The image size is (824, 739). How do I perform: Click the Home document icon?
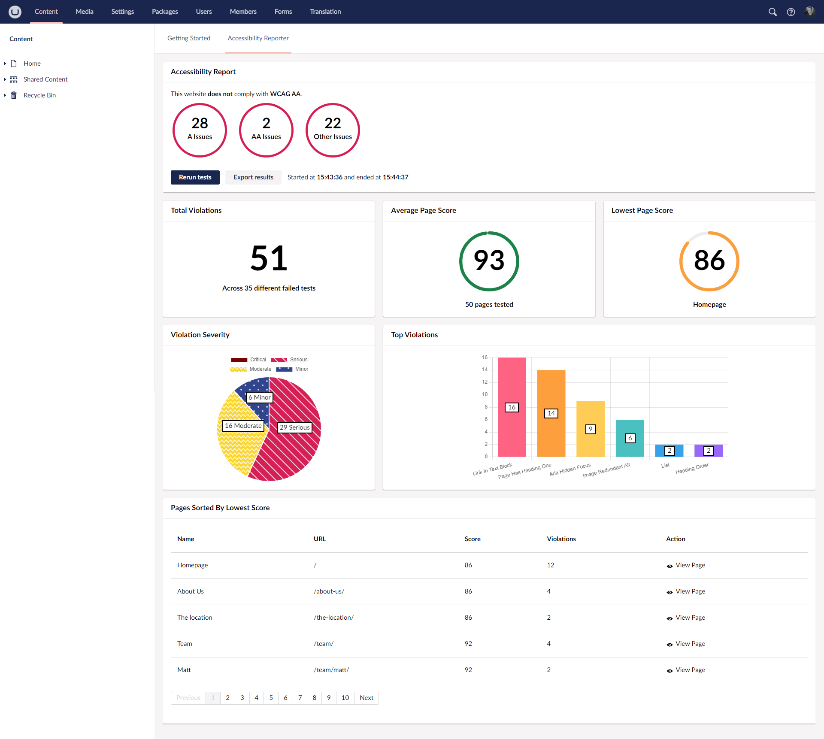pyautogui.click(x=14, y=64)
